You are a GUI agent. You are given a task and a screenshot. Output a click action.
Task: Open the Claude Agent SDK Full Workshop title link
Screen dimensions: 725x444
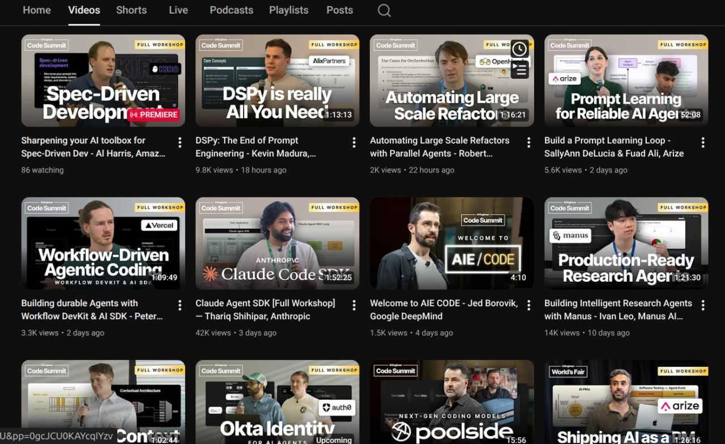pos(265,303)
